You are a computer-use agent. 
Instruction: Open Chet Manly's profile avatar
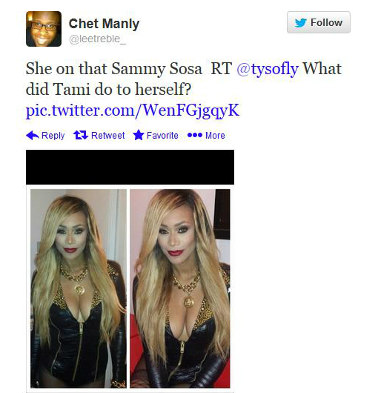coord(44,29)
